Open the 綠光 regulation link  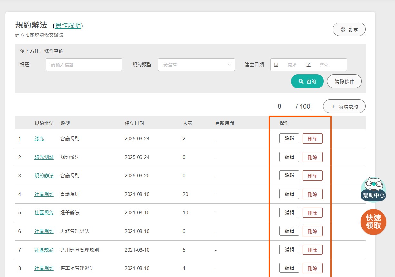(39, 139)
